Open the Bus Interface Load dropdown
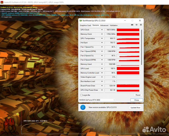Viewport: 169px width, 136px height. (x=102, y=81)
